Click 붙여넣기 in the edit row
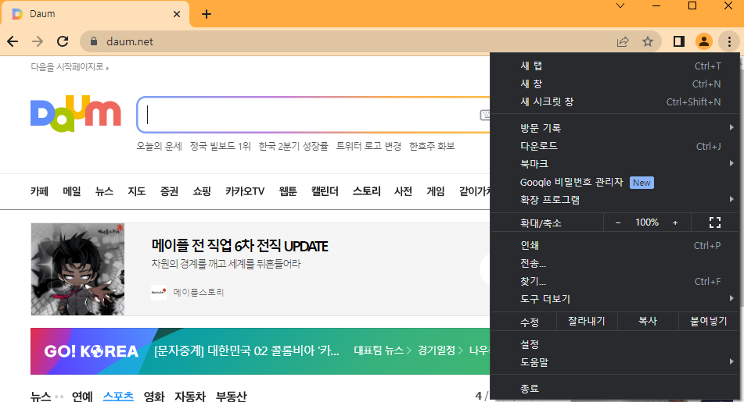 click(x=709, y=322)
